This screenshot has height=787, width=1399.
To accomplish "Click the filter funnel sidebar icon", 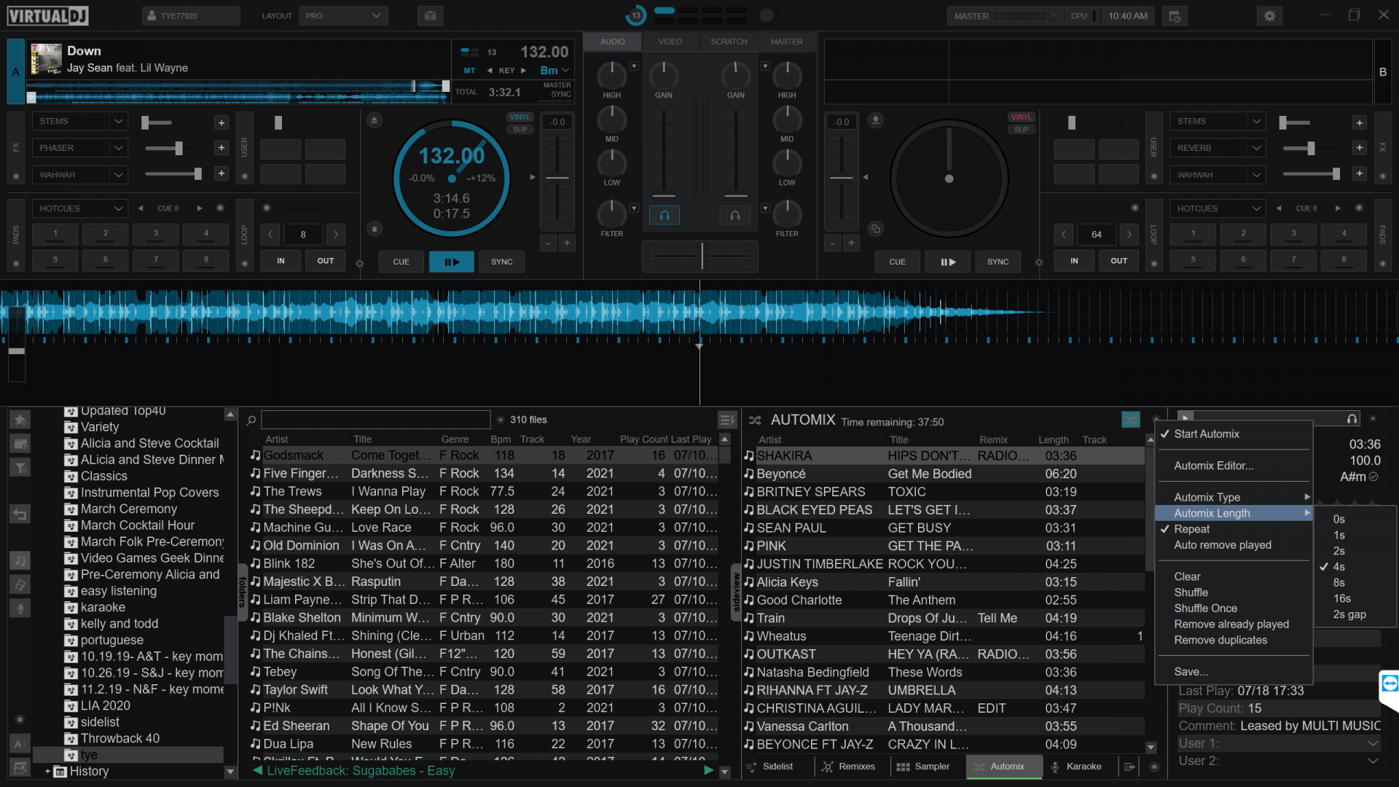I will pos(20,468).
